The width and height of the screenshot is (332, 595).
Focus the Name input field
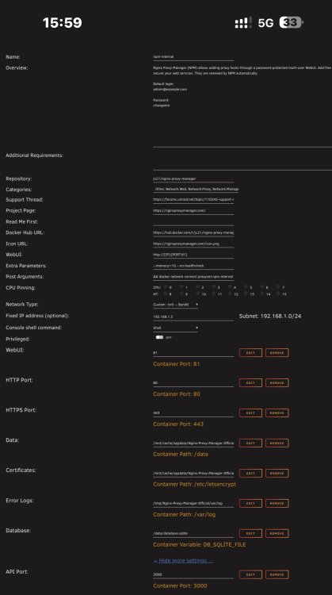pyautogui.click(x=193, y=57)
